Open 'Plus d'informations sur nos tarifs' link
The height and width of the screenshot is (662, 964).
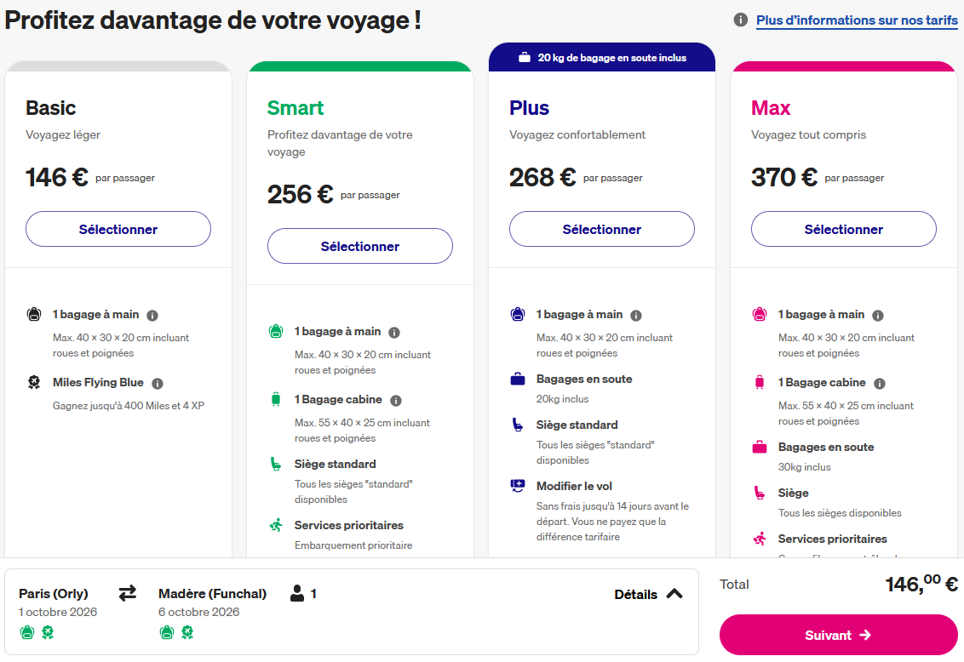(857, 20)
